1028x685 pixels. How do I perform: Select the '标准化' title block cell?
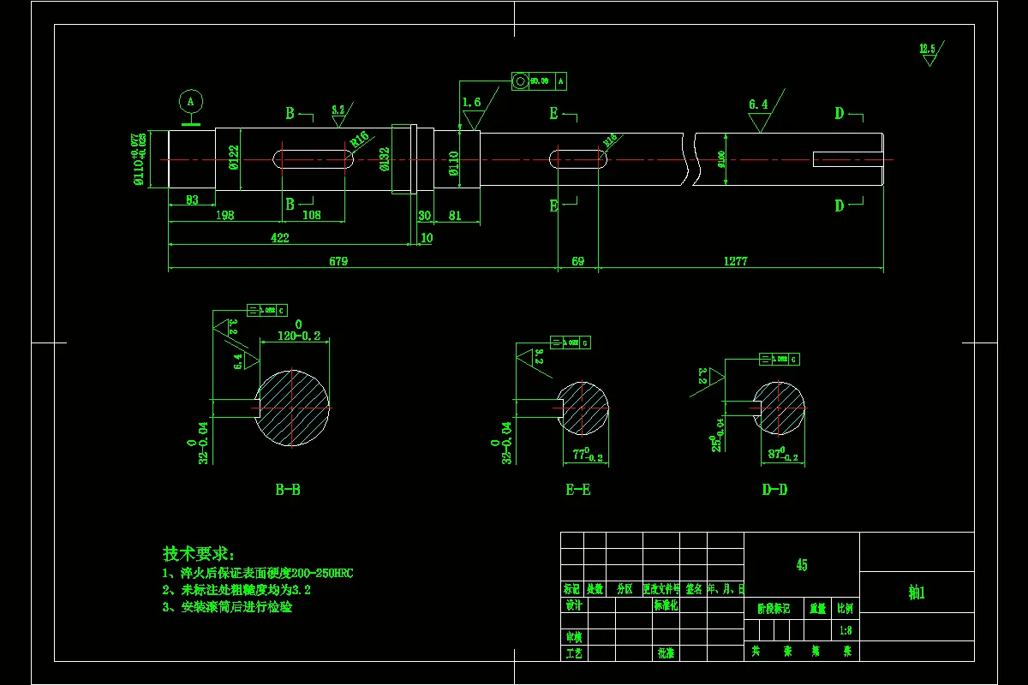point(666,605)
